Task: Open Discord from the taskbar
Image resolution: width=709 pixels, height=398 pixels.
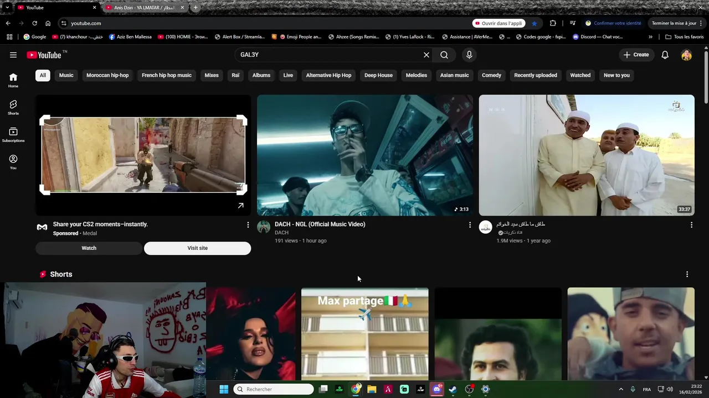Action: tap(436, 389)
